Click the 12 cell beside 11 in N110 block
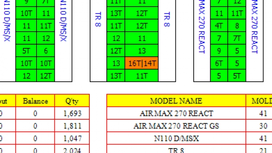The height and width of the screenshot is (153, 272). tap(45, 38)
